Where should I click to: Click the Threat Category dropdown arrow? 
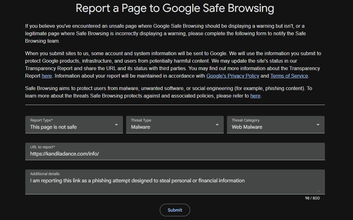tap(318, 125)
